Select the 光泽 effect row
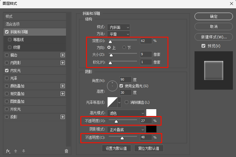 point(35,78)
